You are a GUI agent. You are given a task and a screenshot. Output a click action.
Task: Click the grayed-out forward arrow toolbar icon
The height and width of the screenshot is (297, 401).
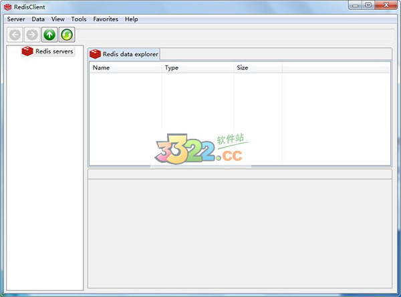pos(32,35)
